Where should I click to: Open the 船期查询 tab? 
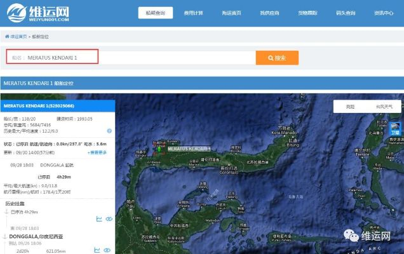tap(155, 13)
